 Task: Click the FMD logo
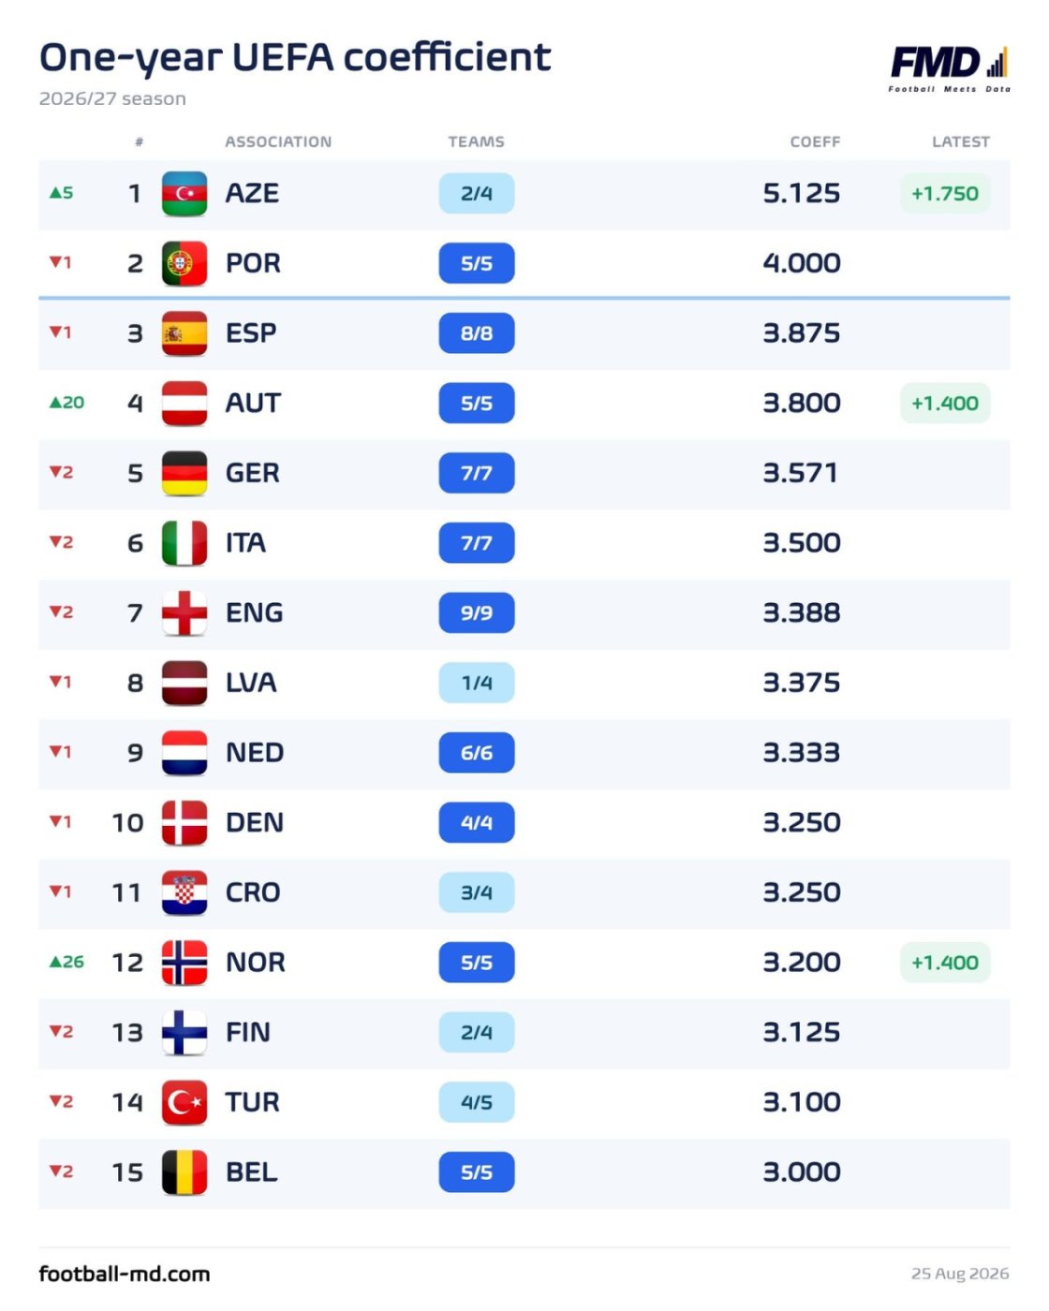(949, 68)
